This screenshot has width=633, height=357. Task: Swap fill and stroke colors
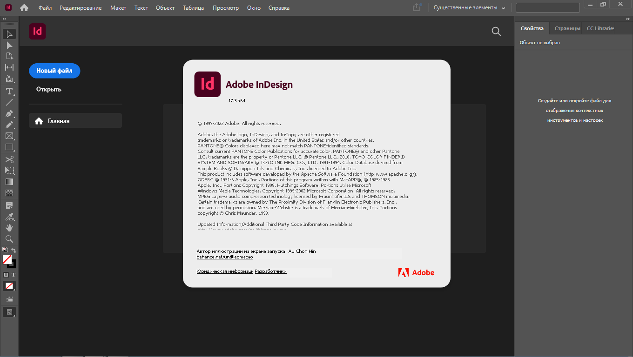(x=14, y=251)
